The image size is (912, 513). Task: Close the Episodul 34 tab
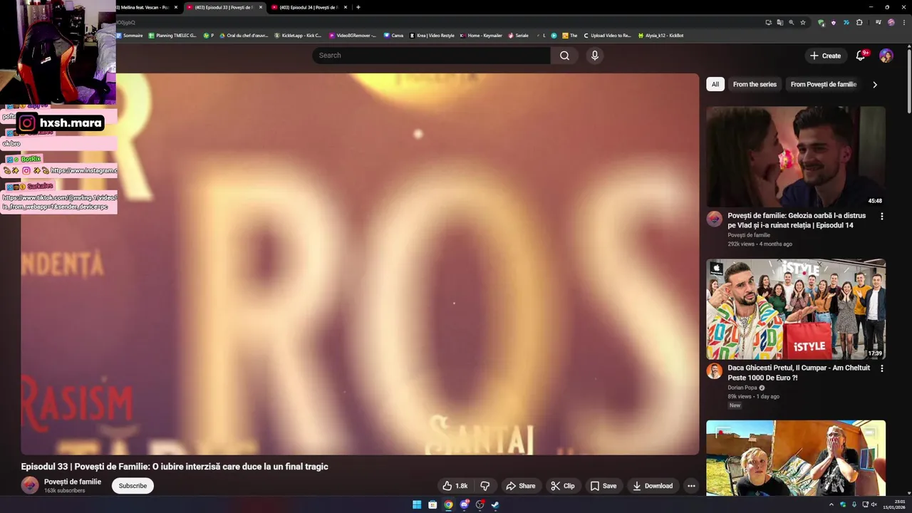(346, 7)
